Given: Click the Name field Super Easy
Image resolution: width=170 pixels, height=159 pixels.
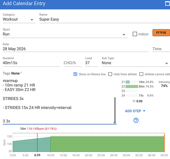Looking at the screenshot, I should 105,19.
